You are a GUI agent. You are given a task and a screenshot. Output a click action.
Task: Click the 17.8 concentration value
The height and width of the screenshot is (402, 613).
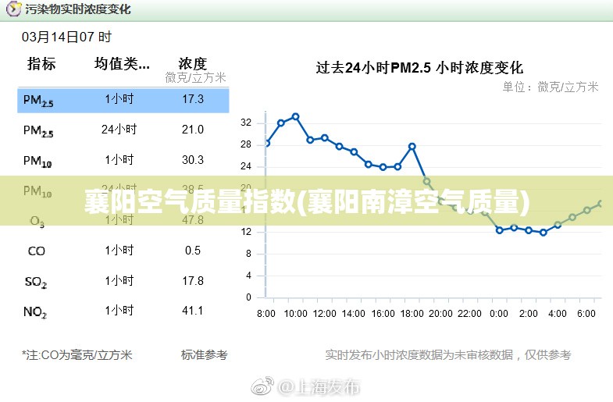click(x=193, y=281)
